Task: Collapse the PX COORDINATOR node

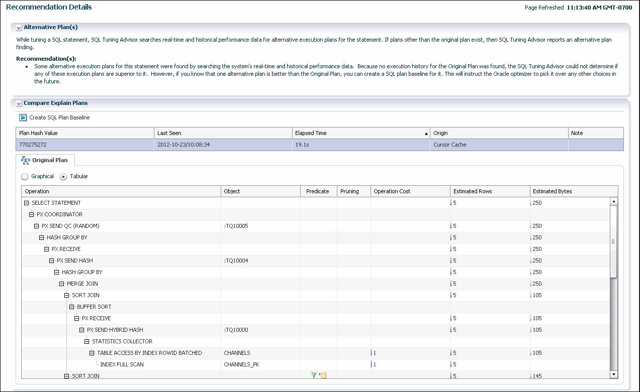Action: click(x=32, y=215)
